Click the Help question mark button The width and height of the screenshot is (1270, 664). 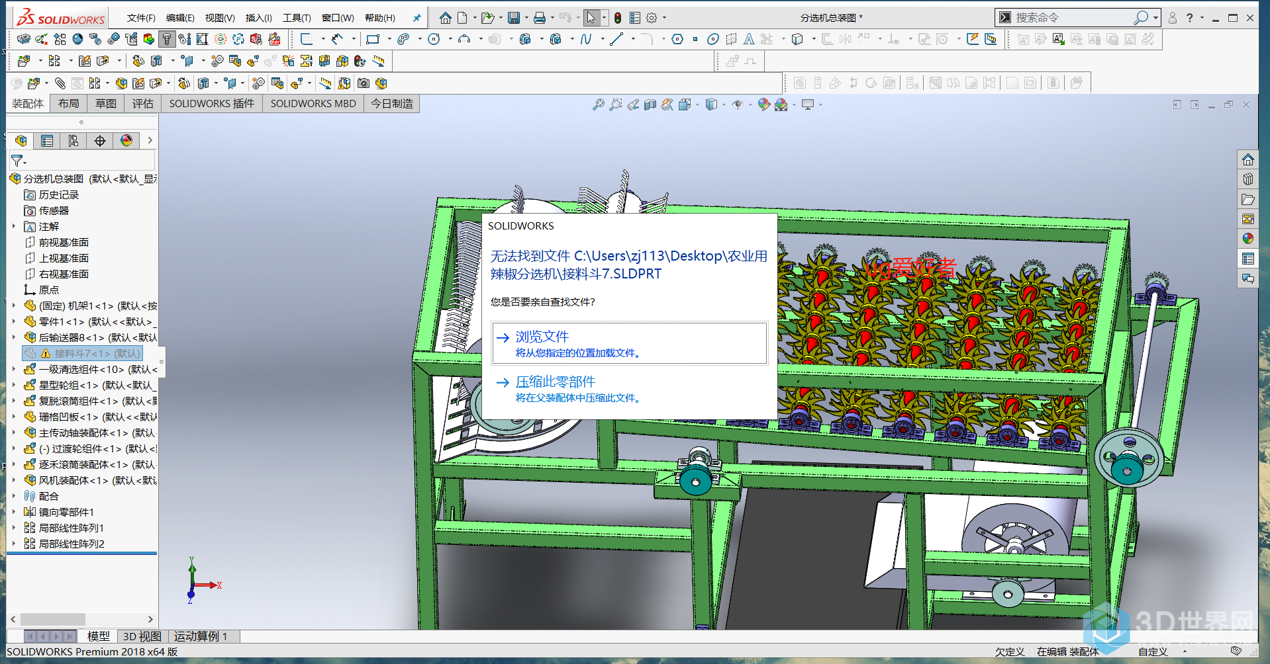1190,18
